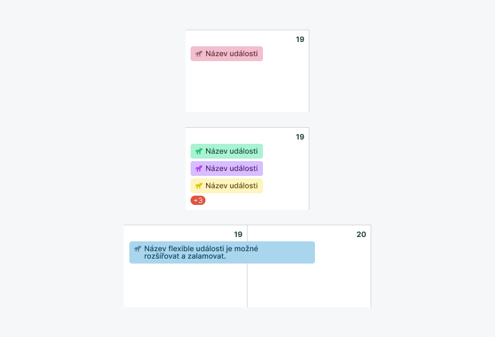
Task: Click the horse icon in the yellow event
Action: coord(199,186)
